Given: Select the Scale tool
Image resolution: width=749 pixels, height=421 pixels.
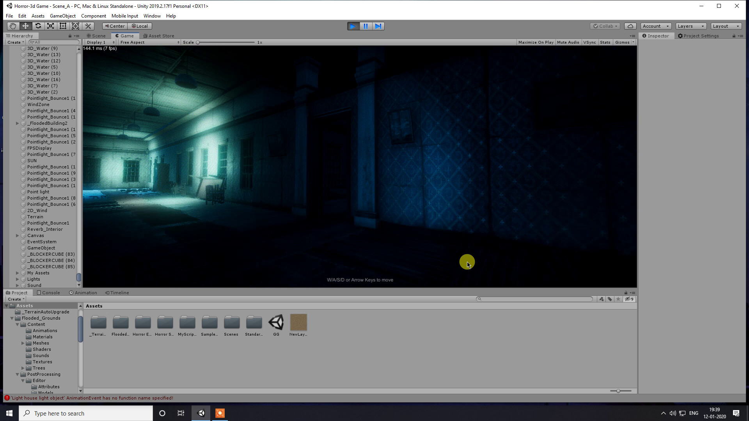Looking at the screenshot, I should click(50, 26).
